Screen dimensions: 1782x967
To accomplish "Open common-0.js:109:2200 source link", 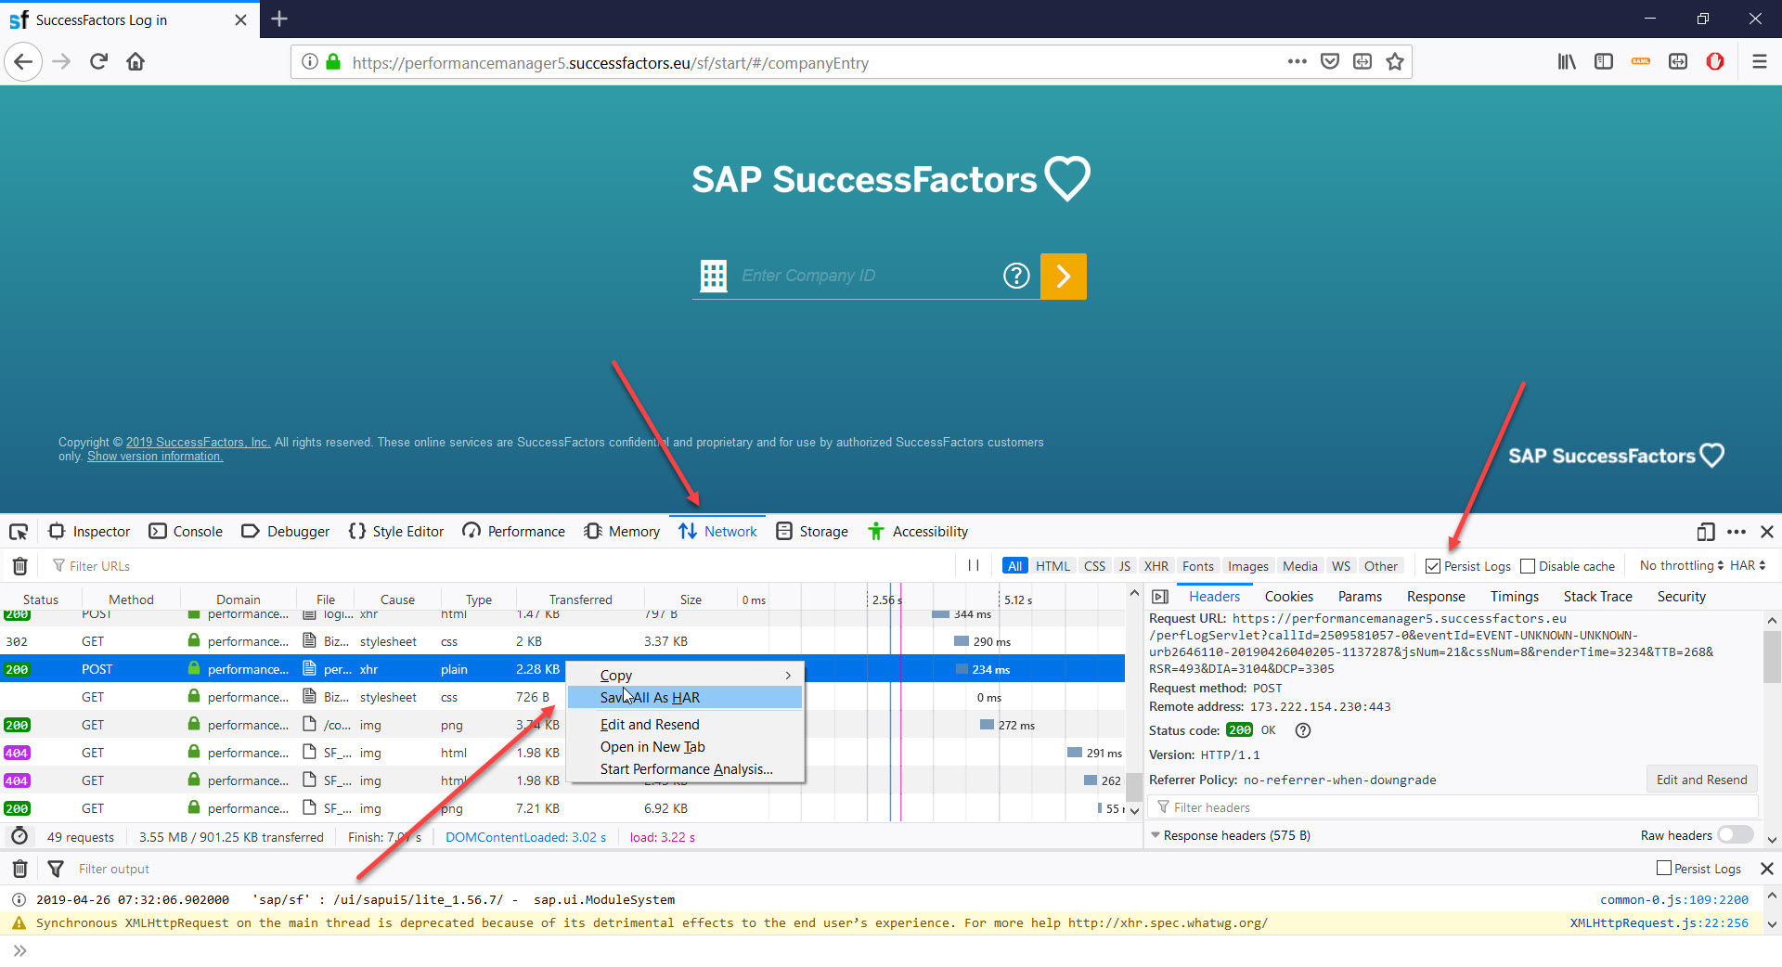I will click(1673, 899).
